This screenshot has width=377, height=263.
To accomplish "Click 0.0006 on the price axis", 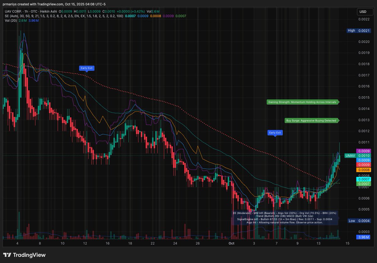I will [x=363, y=198].
